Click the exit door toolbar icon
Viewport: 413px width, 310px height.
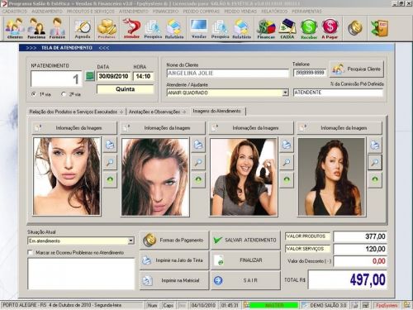[x=380, y=28]
